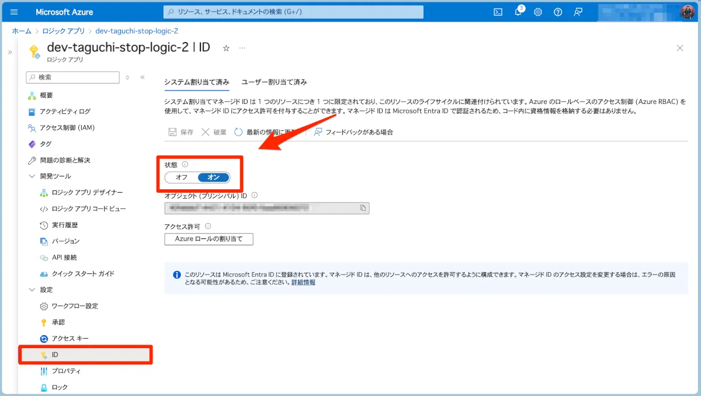Viewport: 701px width, 396px height.
Task: Click the resource menu search box
Action: [73, 77]
